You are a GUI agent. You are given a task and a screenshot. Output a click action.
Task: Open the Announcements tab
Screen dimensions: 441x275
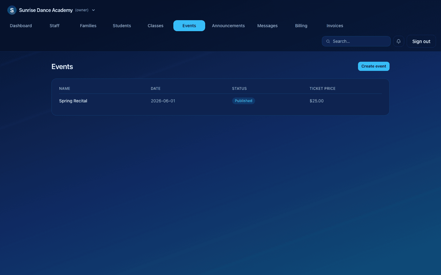(x=228, y=26)
